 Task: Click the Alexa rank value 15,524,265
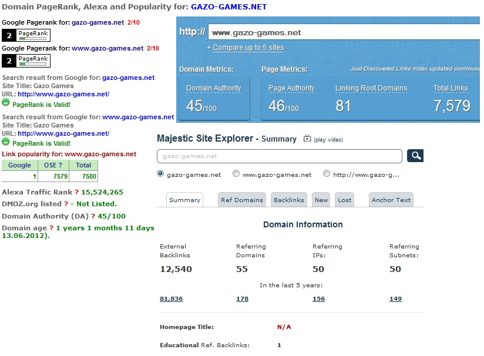point(102,192)
